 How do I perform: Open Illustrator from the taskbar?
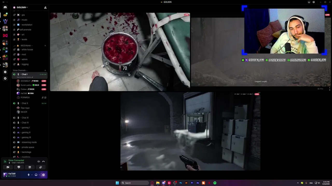(186, 183)
